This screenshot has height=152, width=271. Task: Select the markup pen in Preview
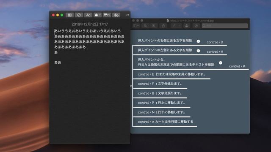click(x=174, y=26)
